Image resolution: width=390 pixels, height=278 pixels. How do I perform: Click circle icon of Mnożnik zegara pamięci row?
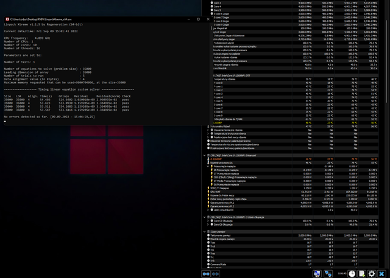[x=208, y=239]
